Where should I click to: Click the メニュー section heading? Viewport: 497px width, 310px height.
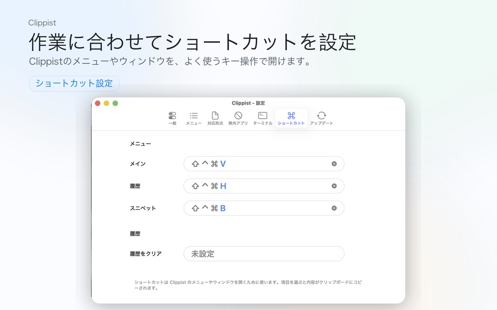click(x=140, y=144)
